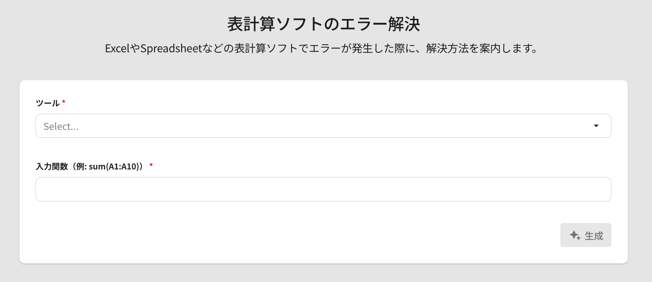The width and height of the screenshot is (652, 282).
Task: Click the dropdown caret arrow in ツール field
Action: click(596, 126)
